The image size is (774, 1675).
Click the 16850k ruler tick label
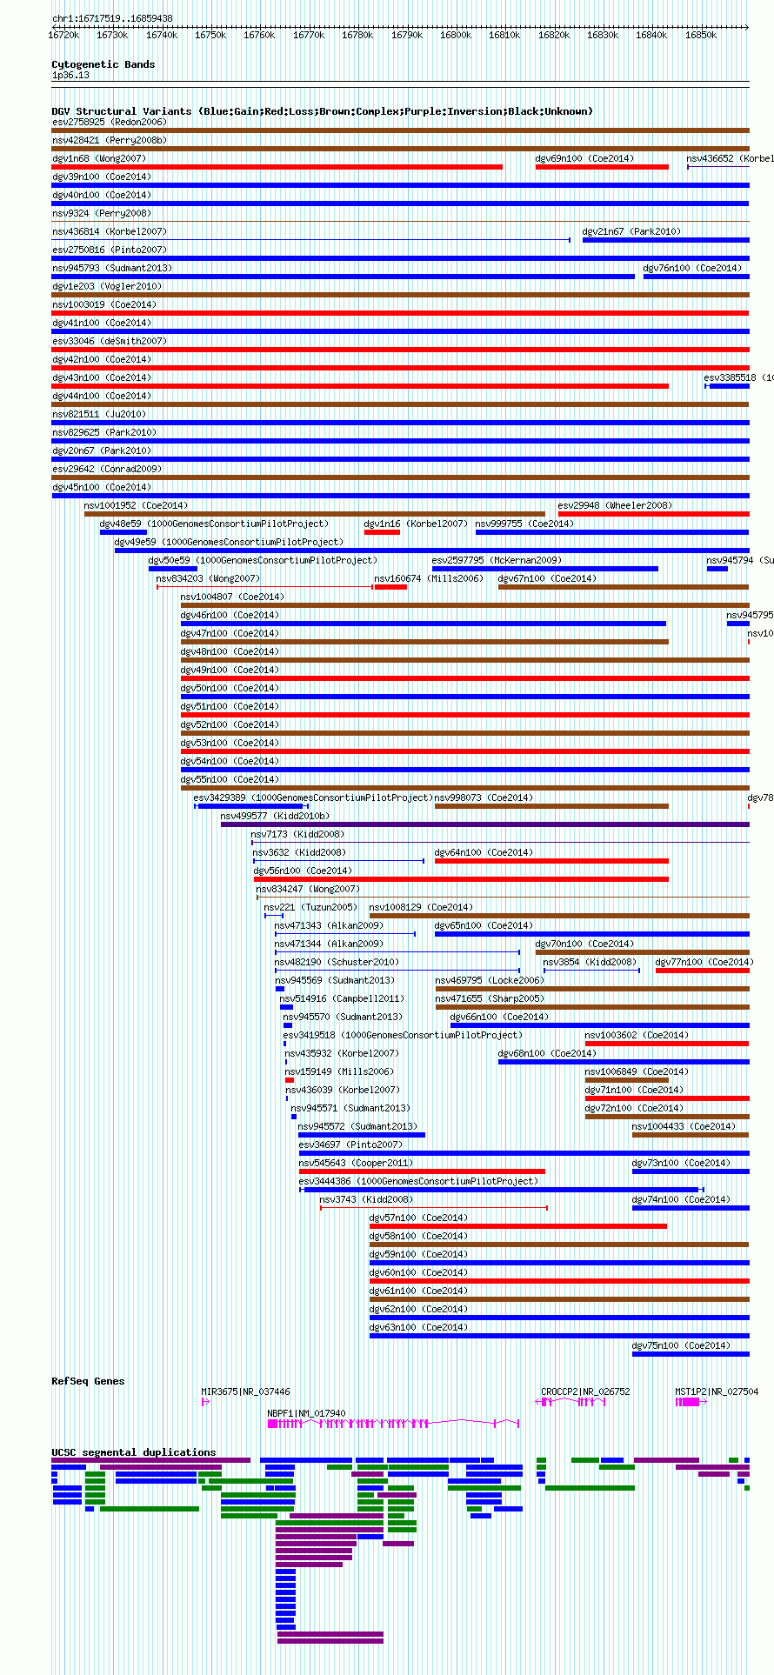tap(701, 36)
